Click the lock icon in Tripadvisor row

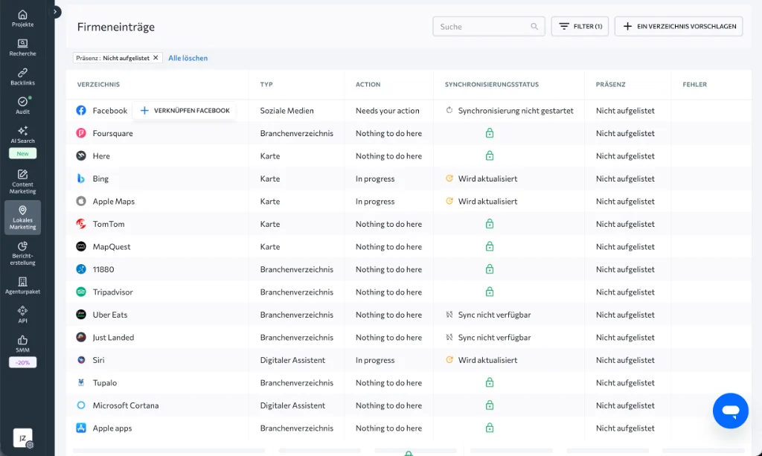click(x=490, y=292)
